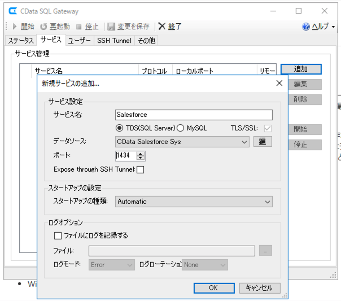Viewport: 341px width, 301px height.
Task: Open the ヘルプ help menu
Action: [318, 27]
